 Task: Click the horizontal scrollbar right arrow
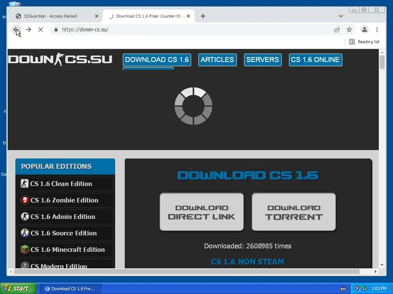click(x=375, y=271)
